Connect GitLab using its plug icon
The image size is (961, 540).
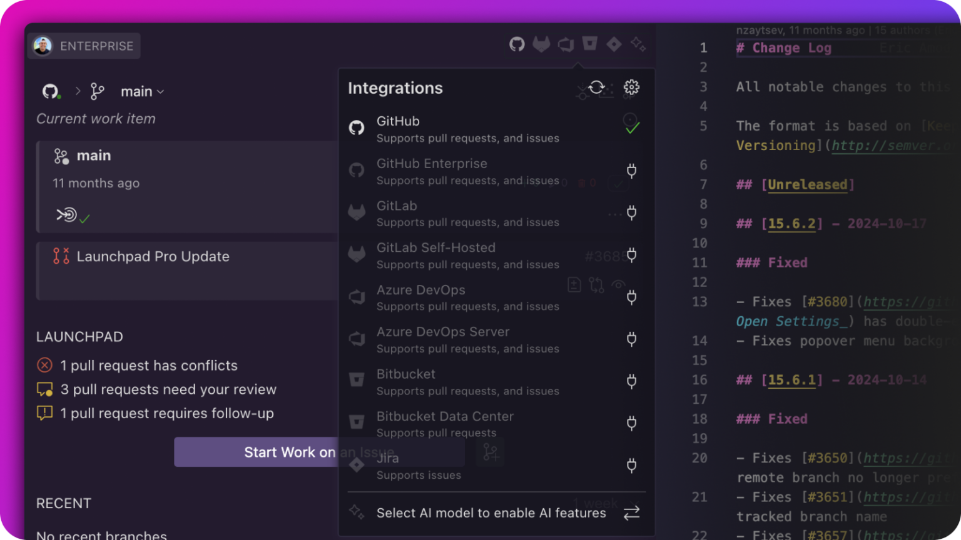coord(631,212)
